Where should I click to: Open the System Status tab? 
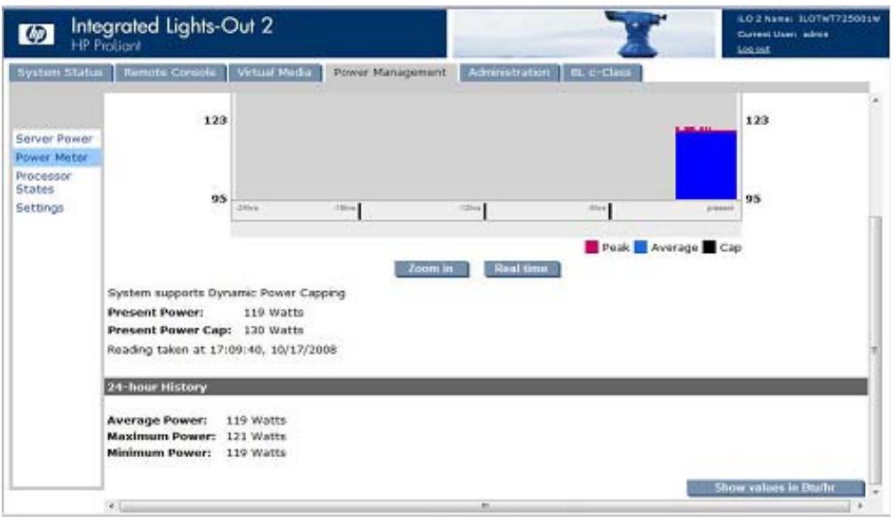[60, 73]
